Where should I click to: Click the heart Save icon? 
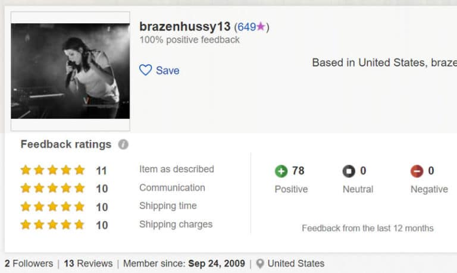(145, 70)
